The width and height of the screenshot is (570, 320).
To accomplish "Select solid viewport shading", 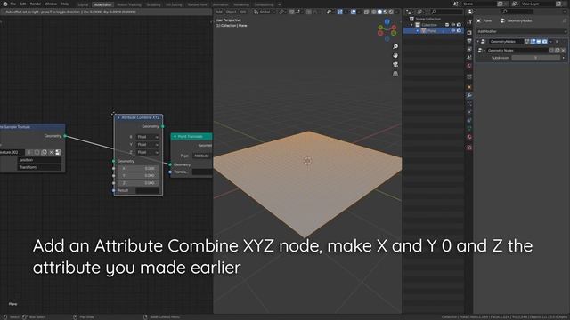I will coord(379,12).
